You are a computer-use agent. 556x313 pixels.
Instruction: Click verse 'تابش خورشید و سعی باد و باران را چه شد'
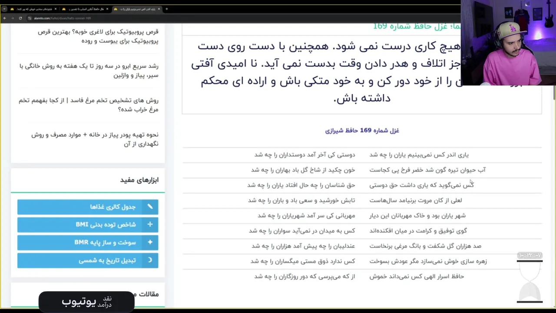tap(301, 200)
